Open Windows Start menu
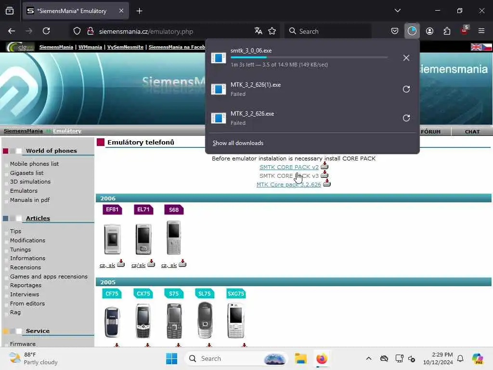The width and height of the screenshot is (493, 370). (x=172, y=358)
